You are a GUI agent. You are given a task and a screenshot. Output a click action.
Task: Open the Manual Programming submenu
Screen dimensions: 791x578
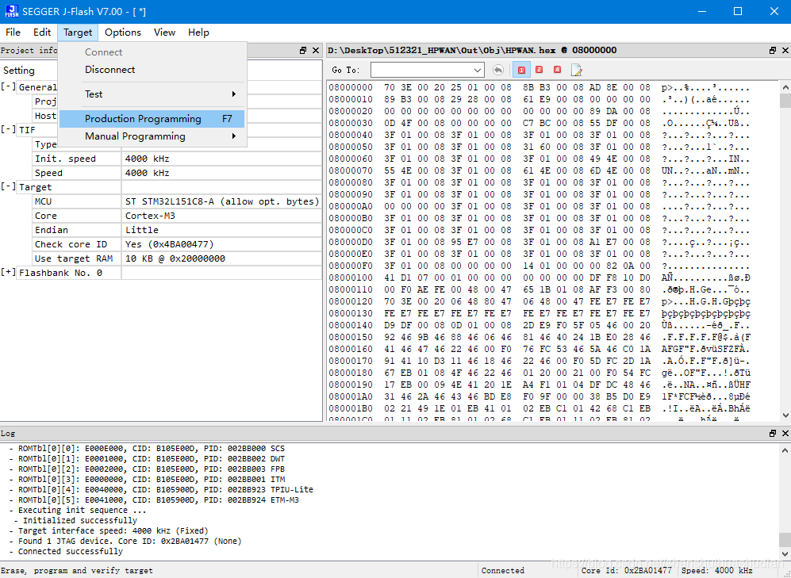[x=152, y=136]
